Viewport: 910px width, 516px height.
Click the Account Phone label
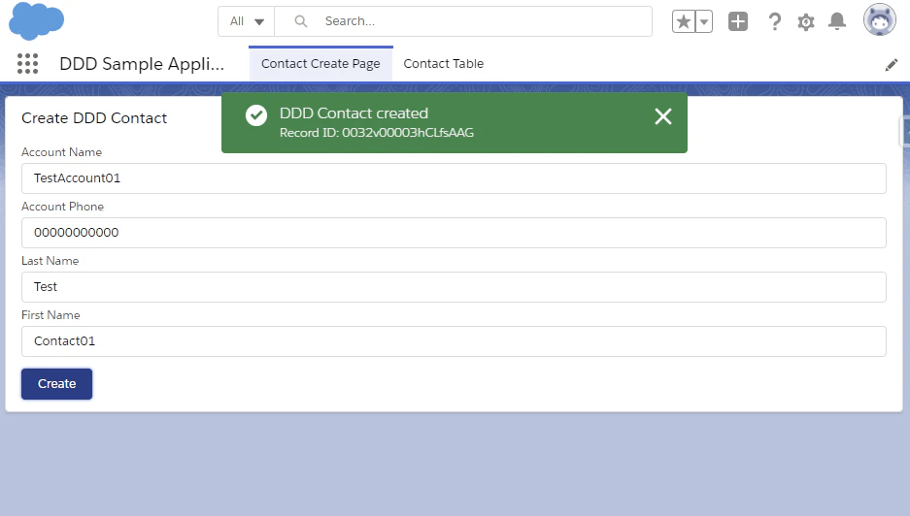(x=63, y=207)
